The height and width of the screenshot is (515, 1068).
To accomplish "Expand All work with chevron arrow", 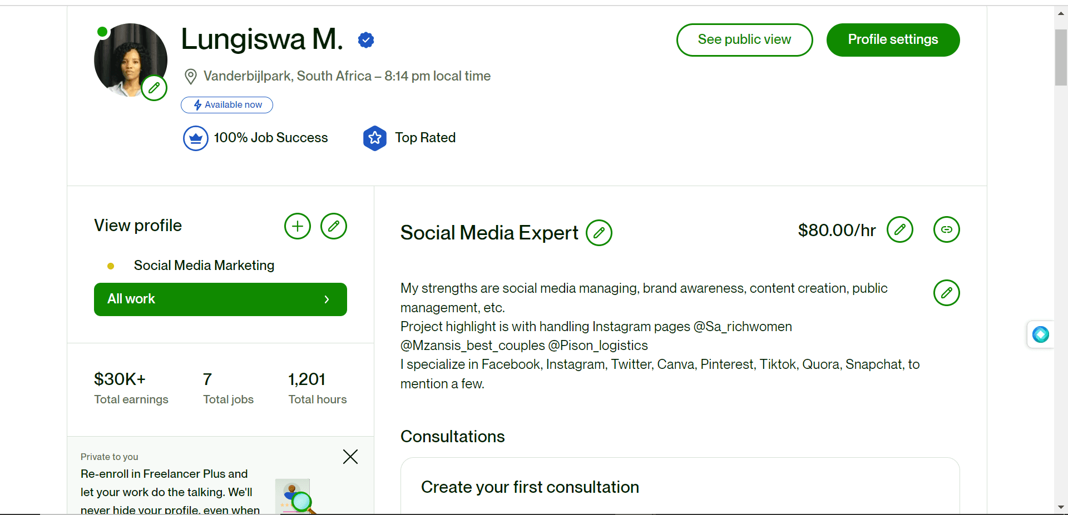I will [x=327, y=299].
